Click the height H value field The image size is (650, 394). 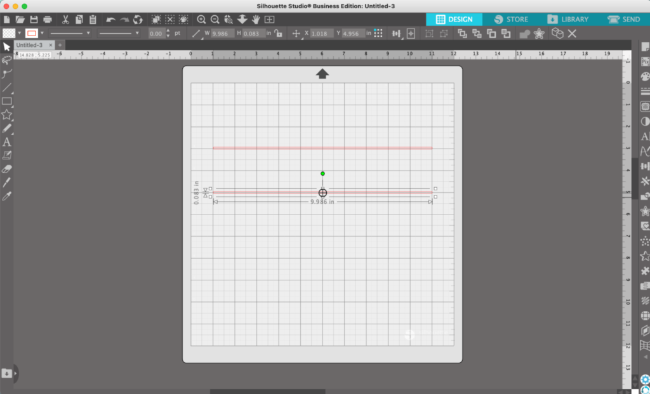pos(254,34)
